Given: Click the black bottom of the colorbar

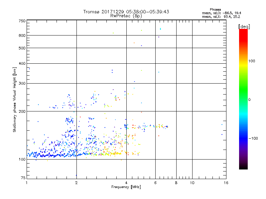Looking at the screenshot, I should (243, 167).
